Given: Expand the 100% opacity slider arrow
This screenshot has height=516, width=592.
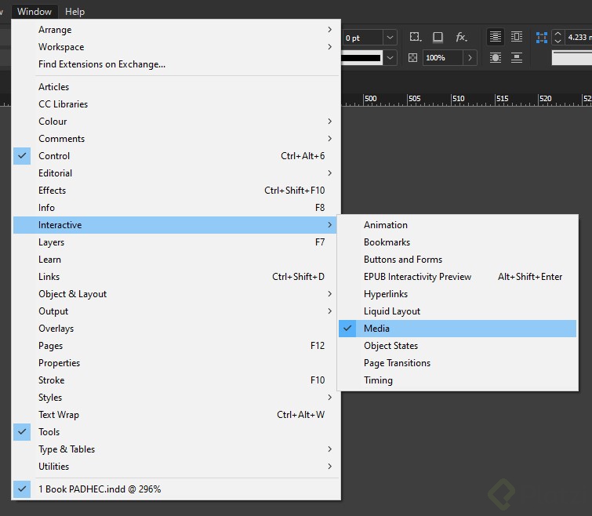Looking at the screenshot, I should pyautogui.click(x=470, y=58).
